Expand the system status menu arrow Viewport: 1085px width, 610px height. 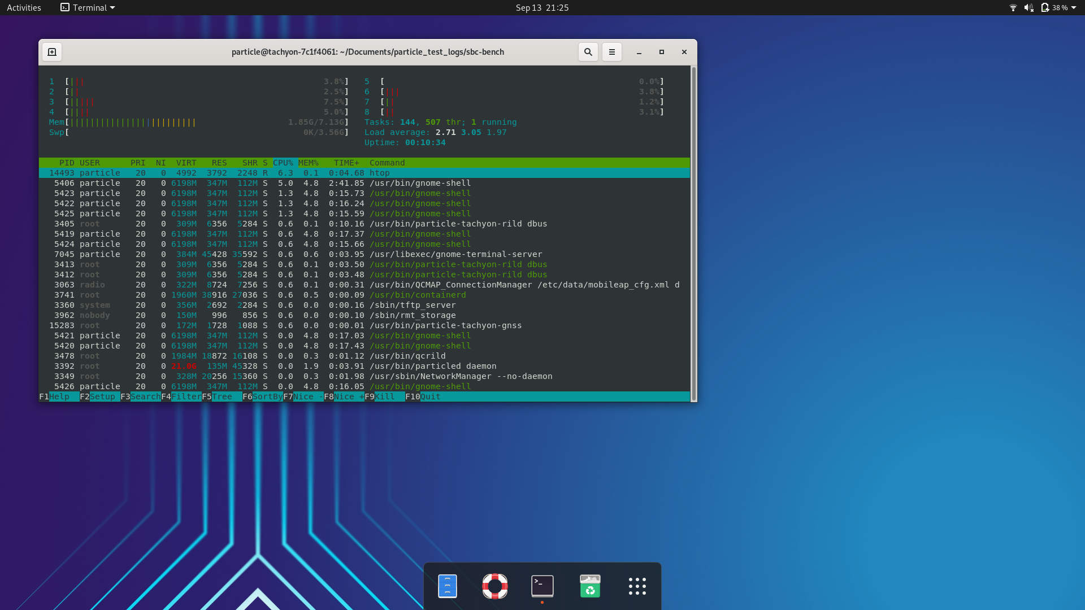pos(1074,8)
